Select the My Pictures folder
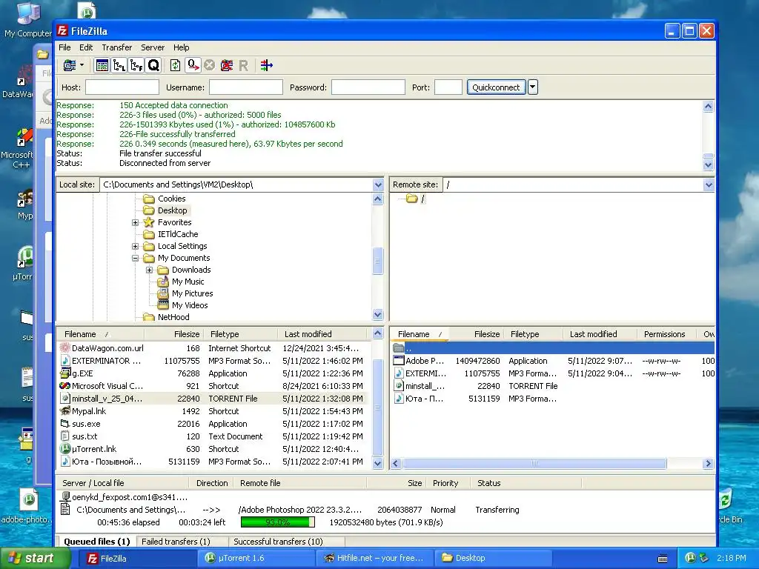The height and width of the screenshot is (569, 759). [x=192, y=293]
